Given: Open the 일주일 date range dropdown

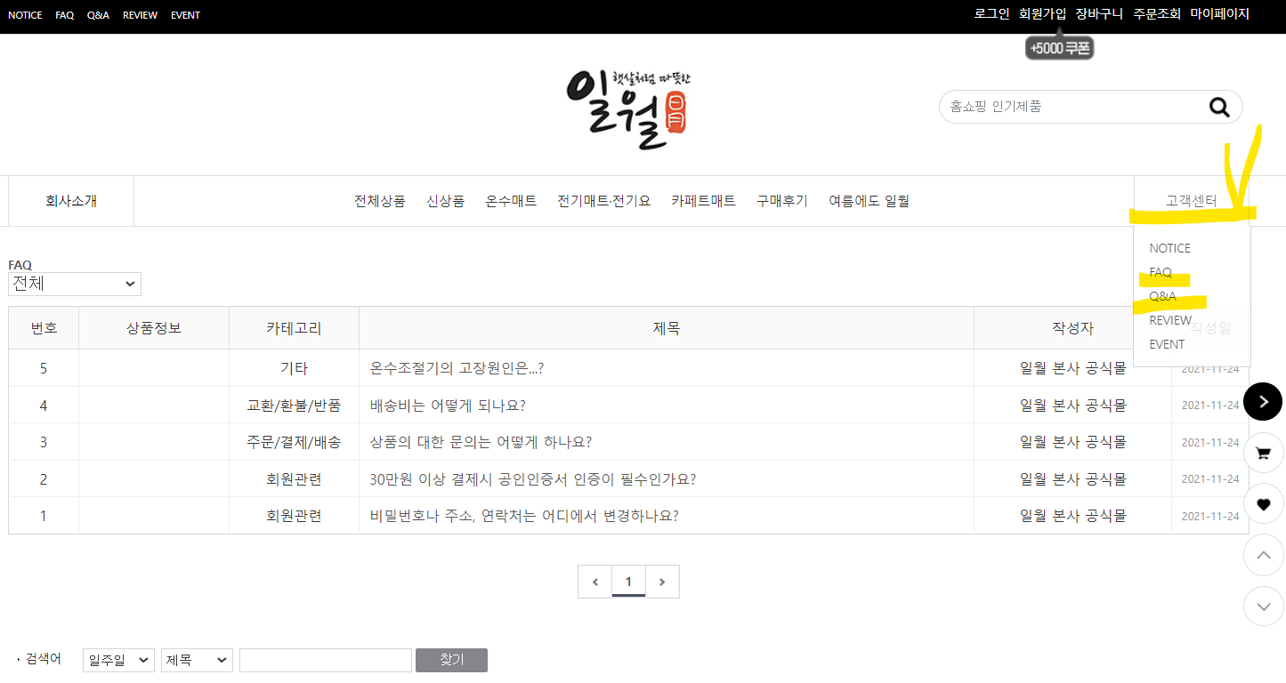Looking at the screenshot, I should point(117,660).
